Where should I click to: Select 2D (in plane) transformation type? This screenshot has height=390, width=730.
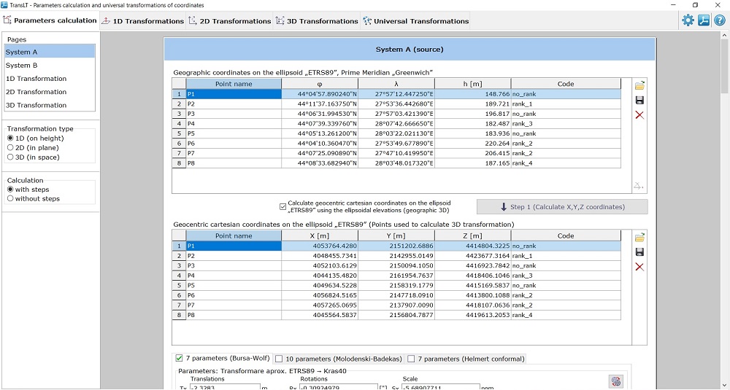(x=34, y=147)
